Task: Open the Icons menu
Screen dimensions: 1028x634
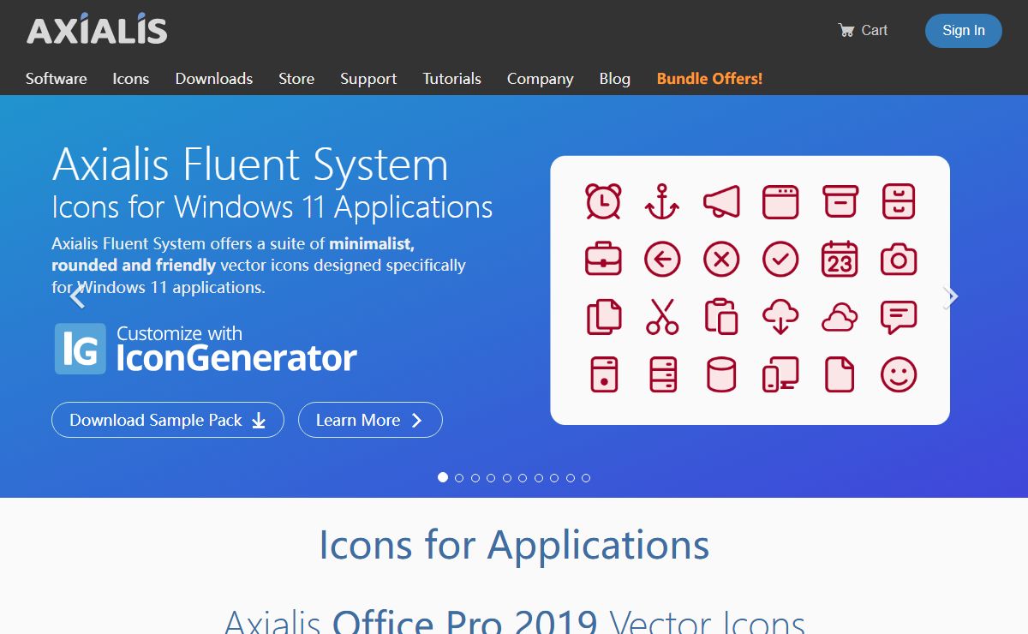Action: (131, 79)
